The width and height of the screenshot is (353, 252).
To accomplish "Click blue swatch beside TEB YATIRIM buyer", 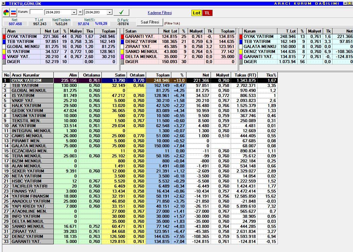I will [4, 42].
